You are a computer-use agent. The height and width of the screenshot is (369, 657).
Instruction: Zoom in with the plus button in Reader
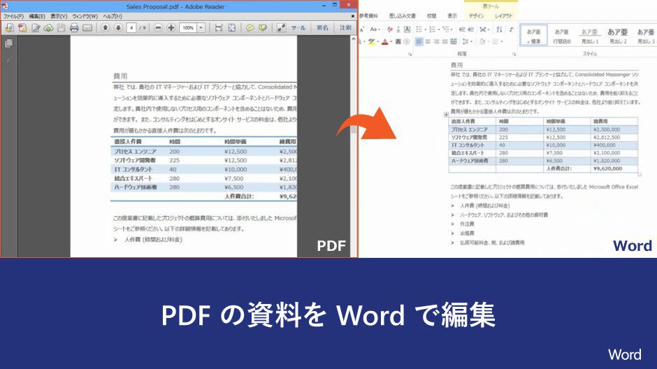click(171, 28)
